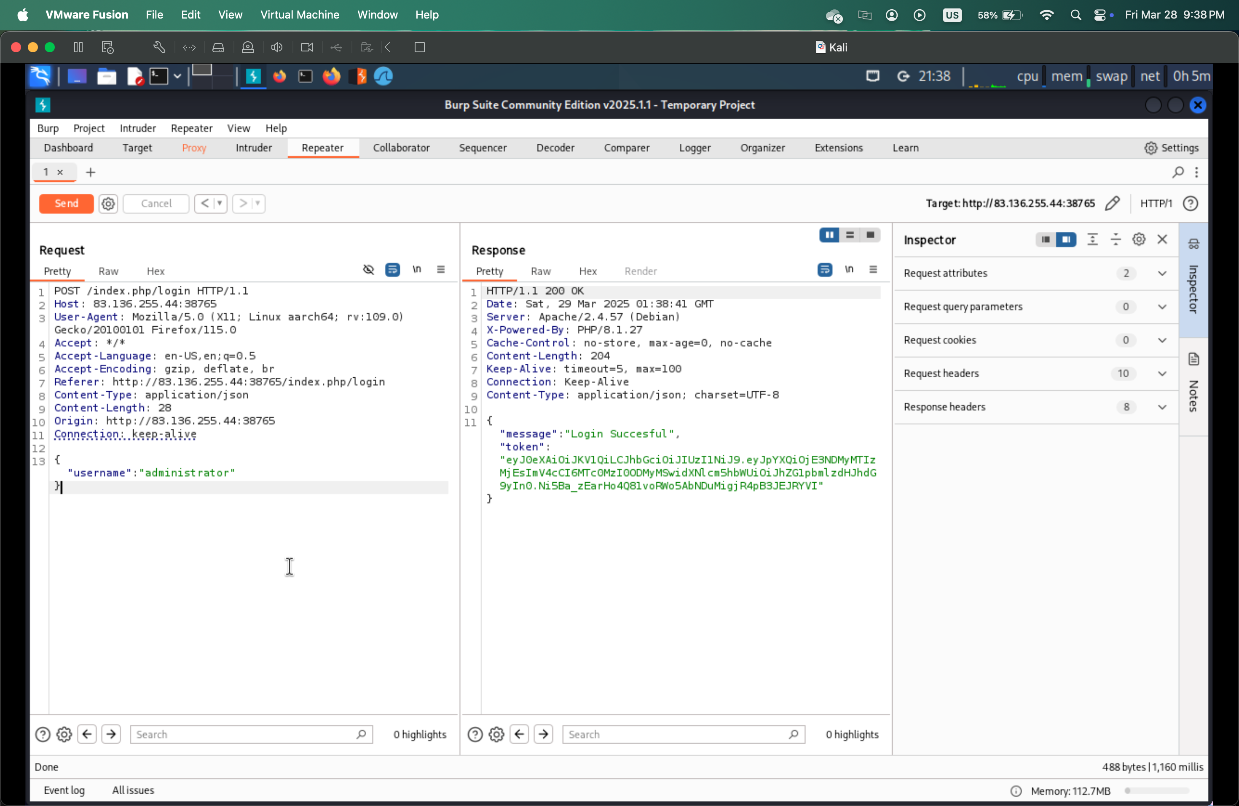Open Request search help icon

(x=42, y=734)
